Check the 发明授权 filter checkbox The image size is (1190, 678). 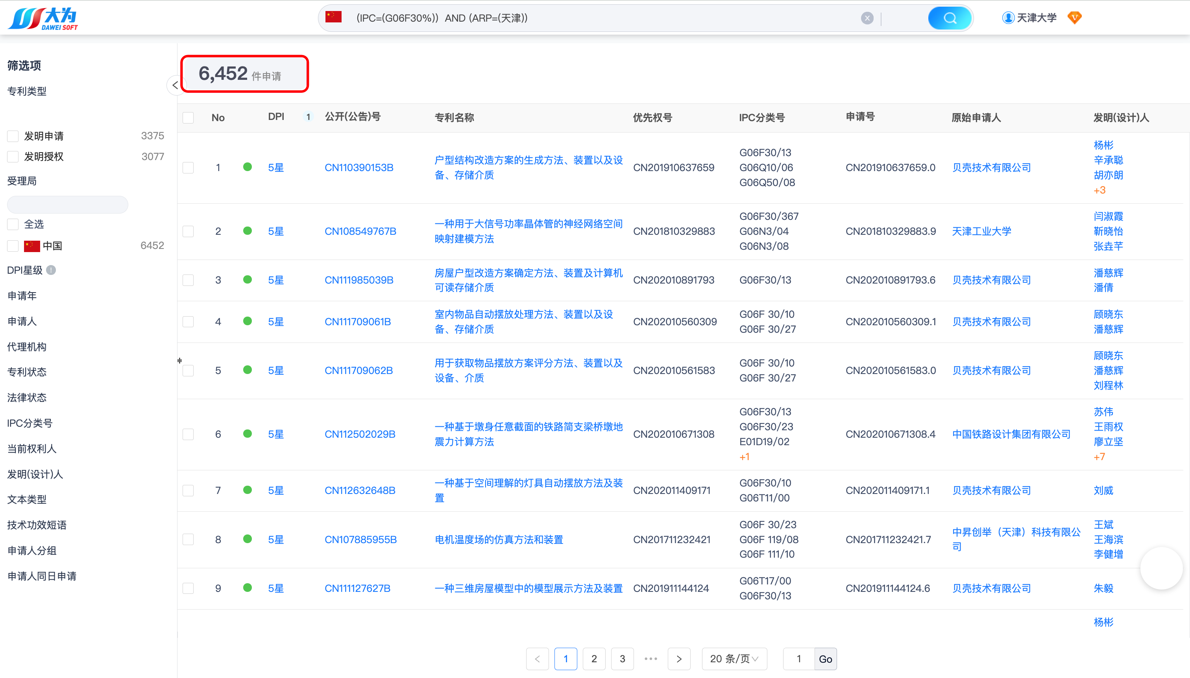click(13, 157)
